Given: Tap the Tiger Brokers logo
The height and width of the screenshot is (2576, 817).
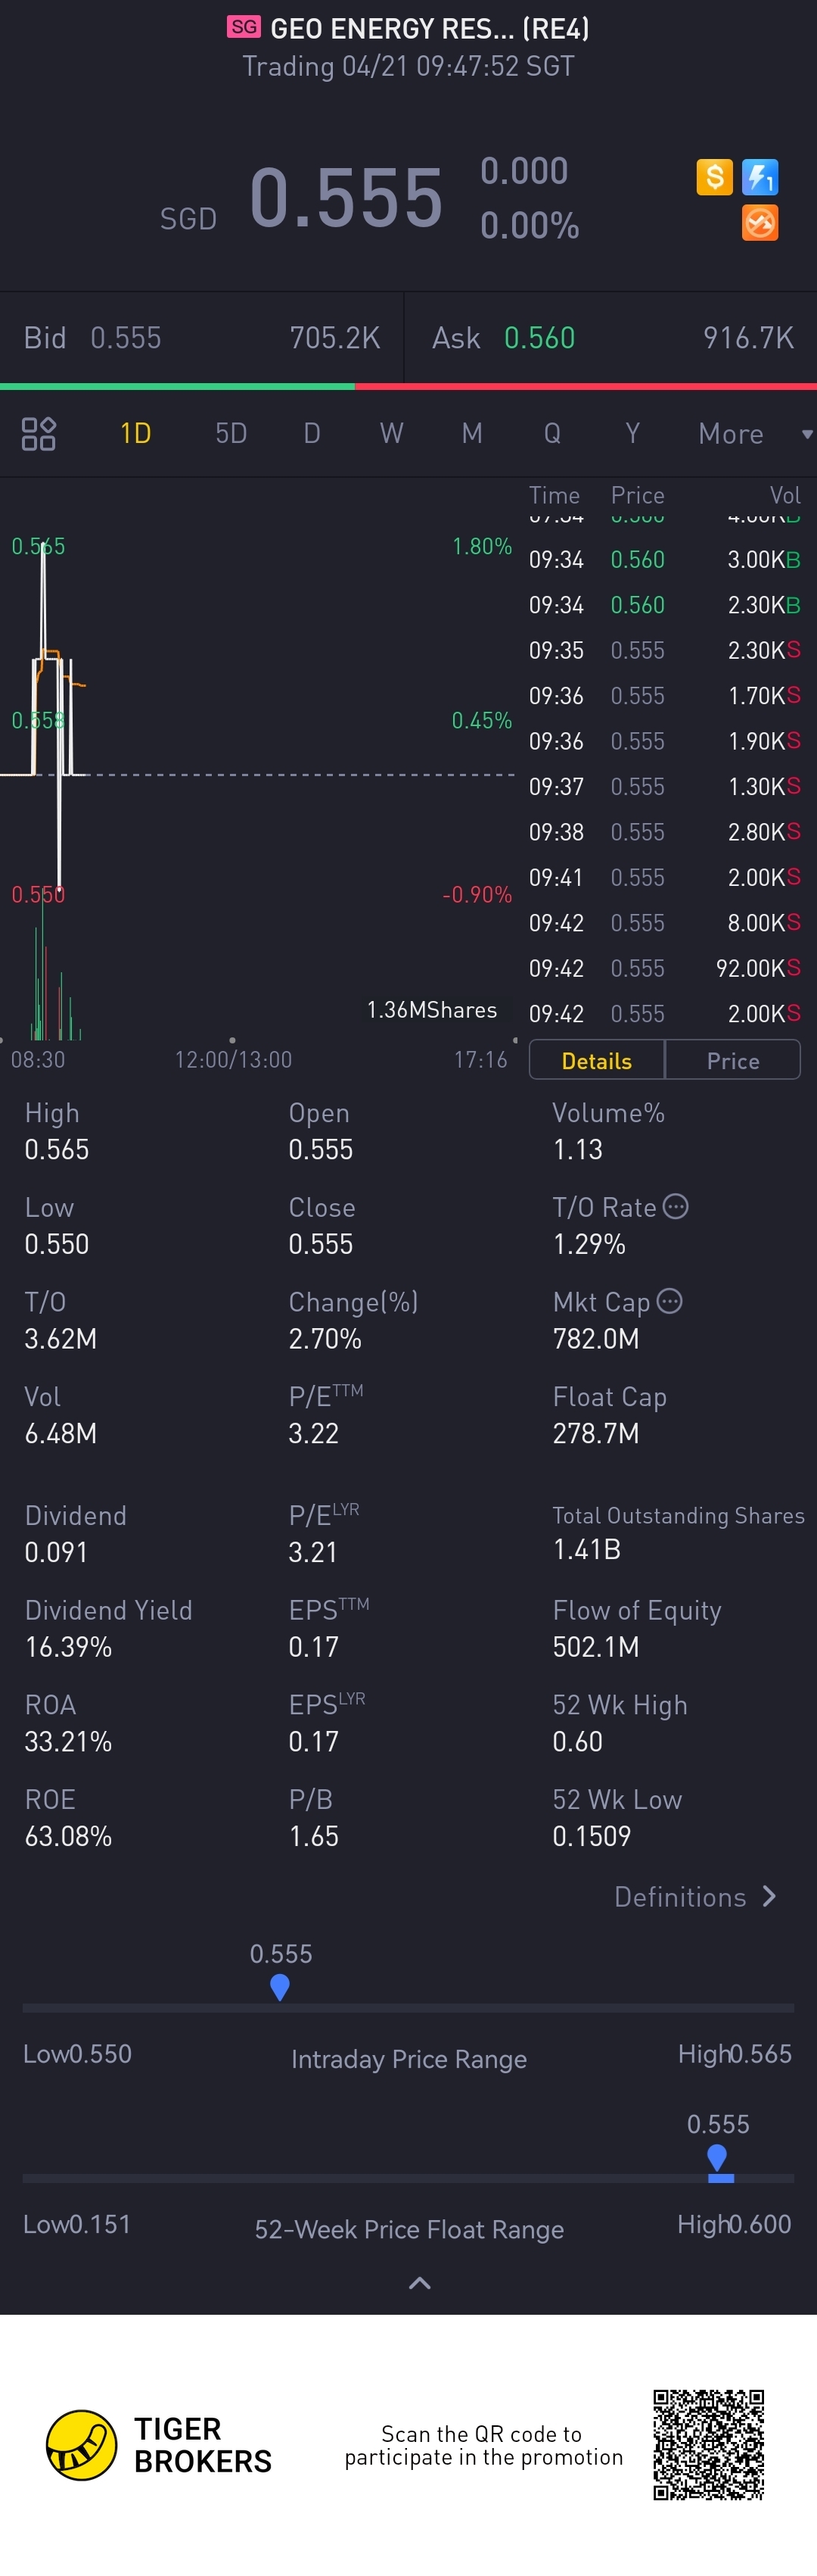Looking at the screenshot, I should point(82,2445).
